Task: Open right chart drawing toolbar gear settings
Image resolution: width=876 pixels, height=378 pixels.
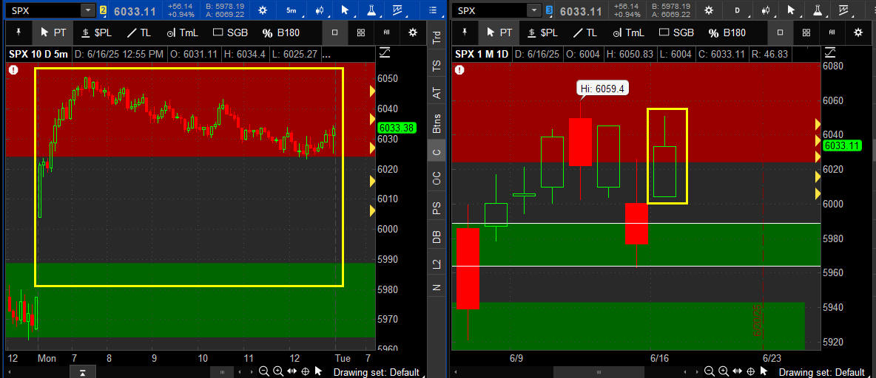Action: click(858, 32)
